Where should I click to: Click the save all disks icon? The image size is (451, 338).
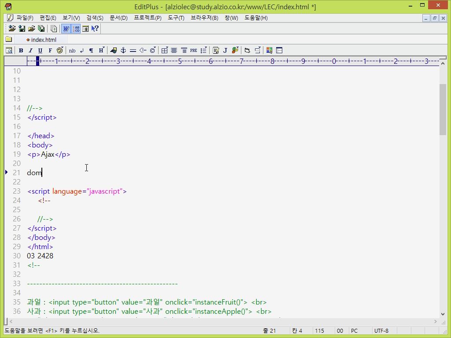click(41, 29)
